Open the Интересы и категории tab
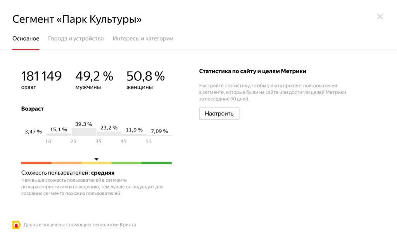The height and width of the screenshot is (242, 397). click(x=143, y=39)
